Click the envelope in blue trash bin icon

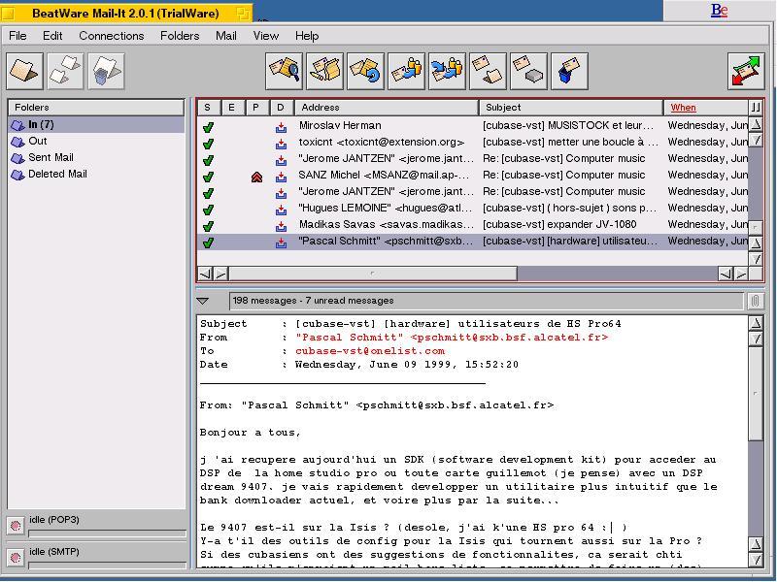(x=569, y=71)
